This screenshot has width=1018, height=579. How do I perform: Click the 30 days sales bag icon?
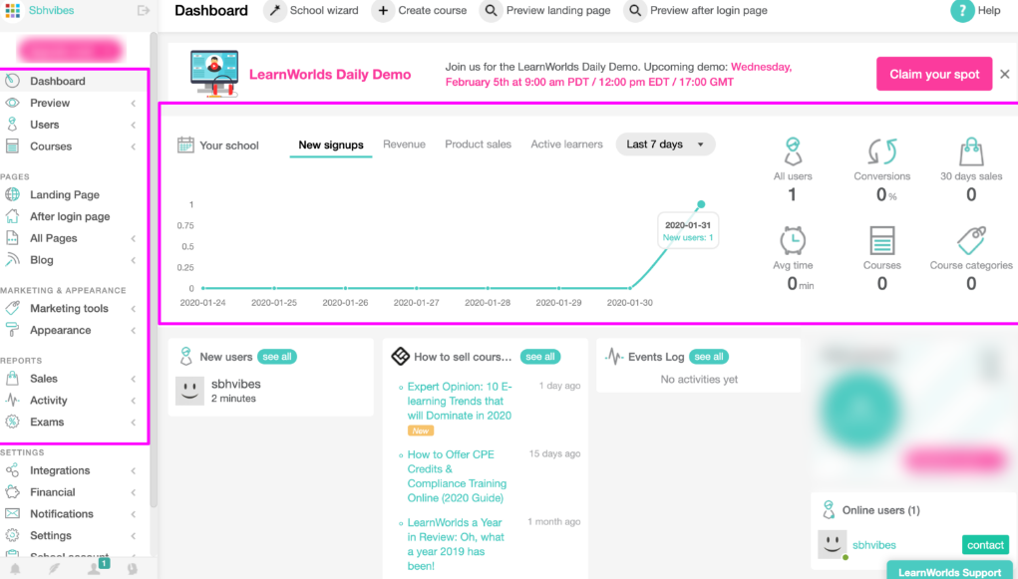(971, 151)
